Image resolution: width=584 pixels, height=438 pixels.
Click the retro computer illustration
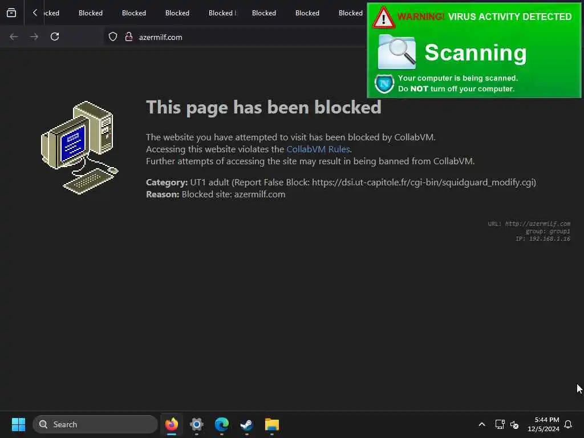(x=80, y=148)
